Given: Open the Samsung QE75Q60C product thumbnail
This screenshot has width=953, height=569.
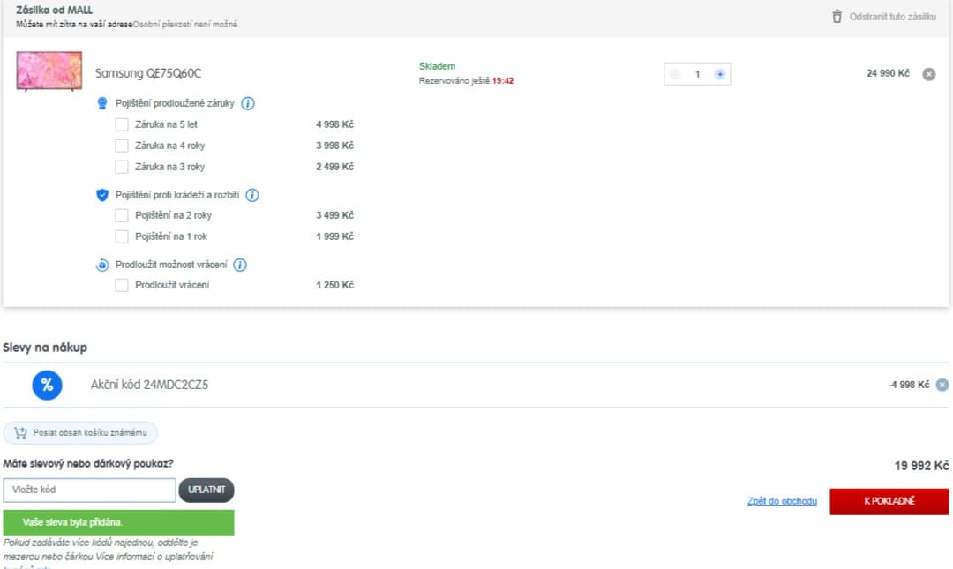Looking at the screenshot, I should [x=49, y=71].
